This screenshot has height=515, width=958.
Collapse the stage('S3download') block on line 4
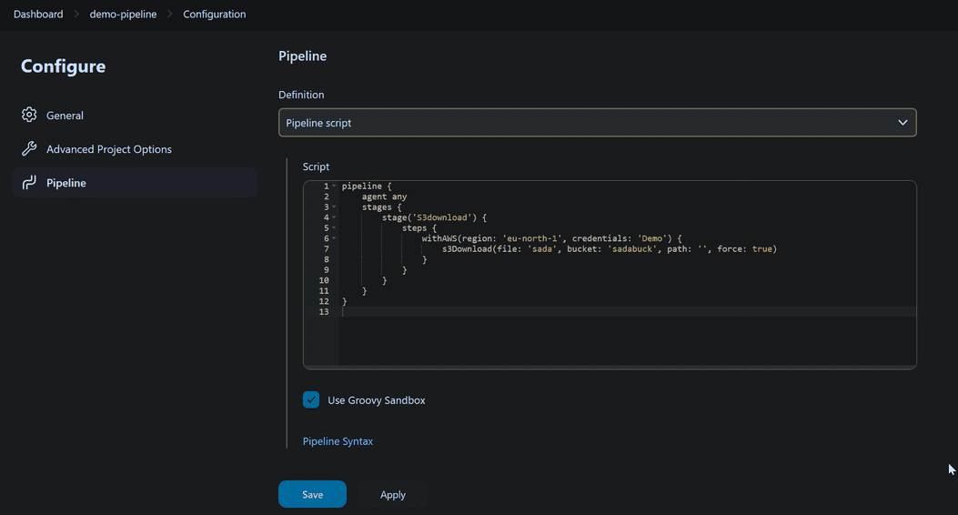click(334, 218)
